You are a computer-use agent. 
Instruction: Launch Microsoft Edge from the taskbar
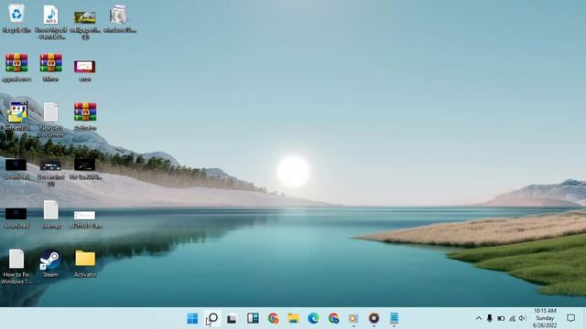313,318
